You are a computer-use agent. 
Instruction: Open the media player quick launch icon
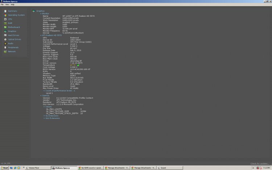tap(19, 168)
